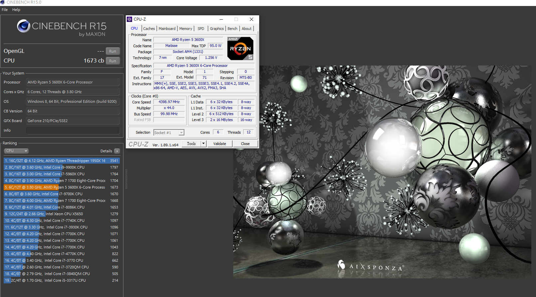Click the Cinebench title bar icon
The width and height of the screenshot is (536, 297).
coord(3,2)
